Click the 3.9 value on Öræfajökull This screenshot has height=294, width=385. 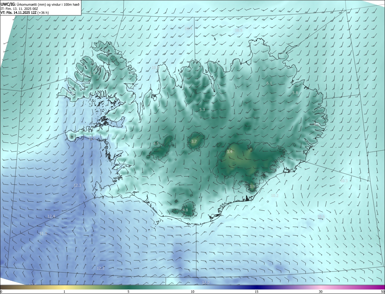[252, 186]
